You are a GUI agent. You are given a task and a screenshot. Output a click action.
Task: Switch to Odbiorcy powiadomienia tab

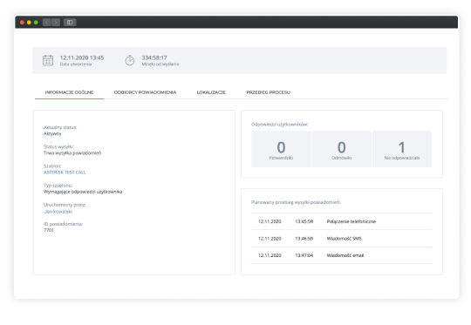[x=145, y=92]
